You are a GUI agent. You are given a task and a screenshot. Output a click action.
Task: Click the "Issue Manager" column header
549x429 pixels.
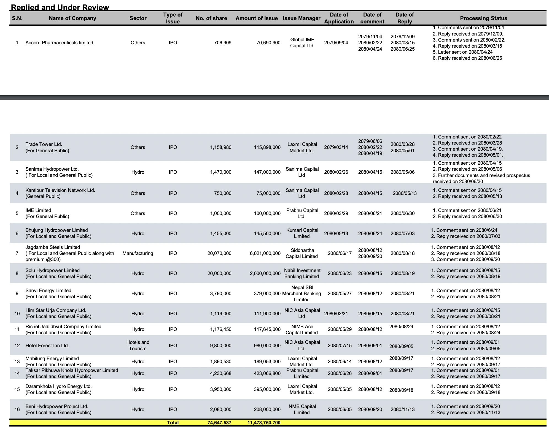(x=302, y=18)
